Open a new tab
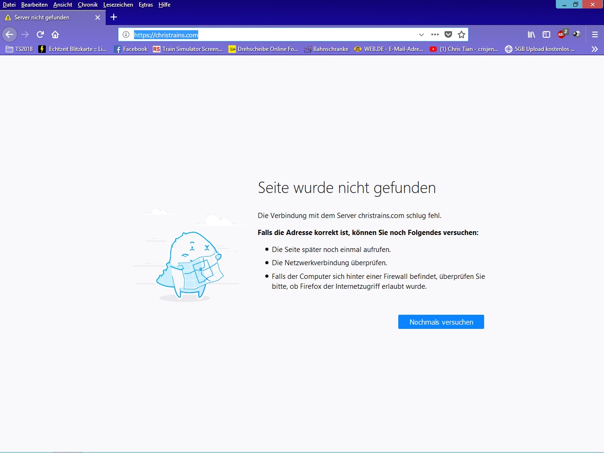 [x=114, y=17]
